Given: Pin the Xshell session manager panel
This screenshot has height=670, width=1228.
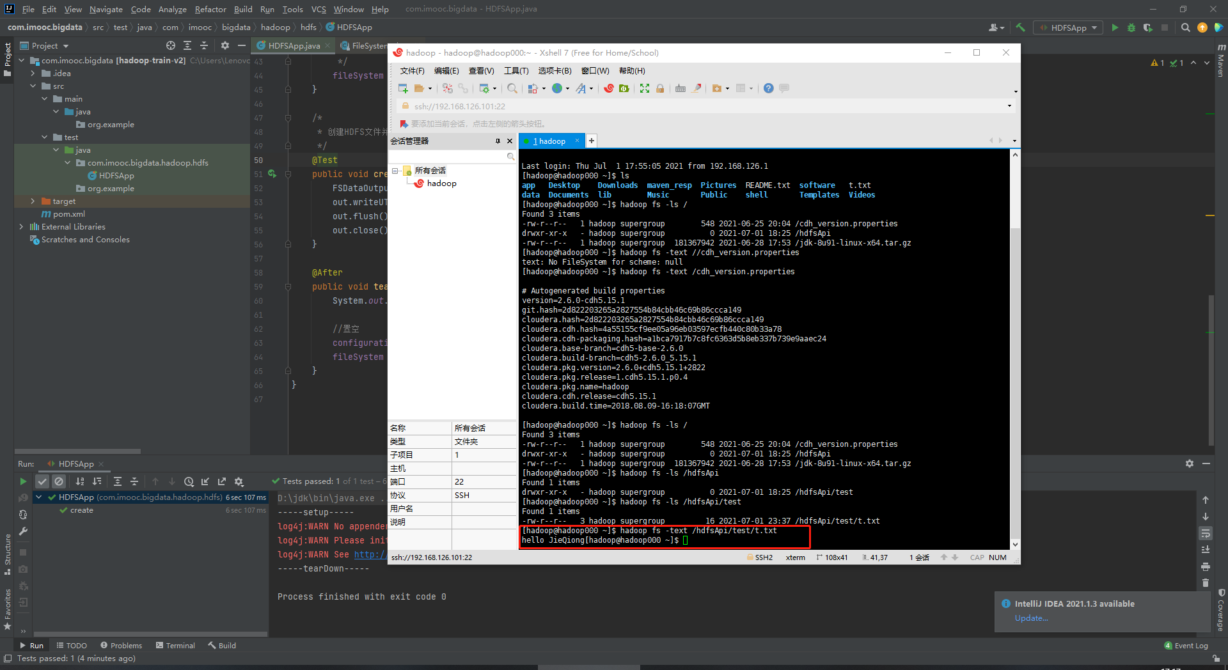Looking at the screenshot, I should click(498, 141).
